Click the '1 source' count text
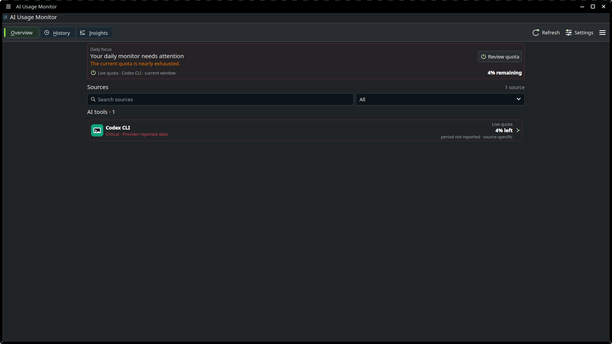Image resolution: width=612 pixels, height=344 pixels. 514,87
